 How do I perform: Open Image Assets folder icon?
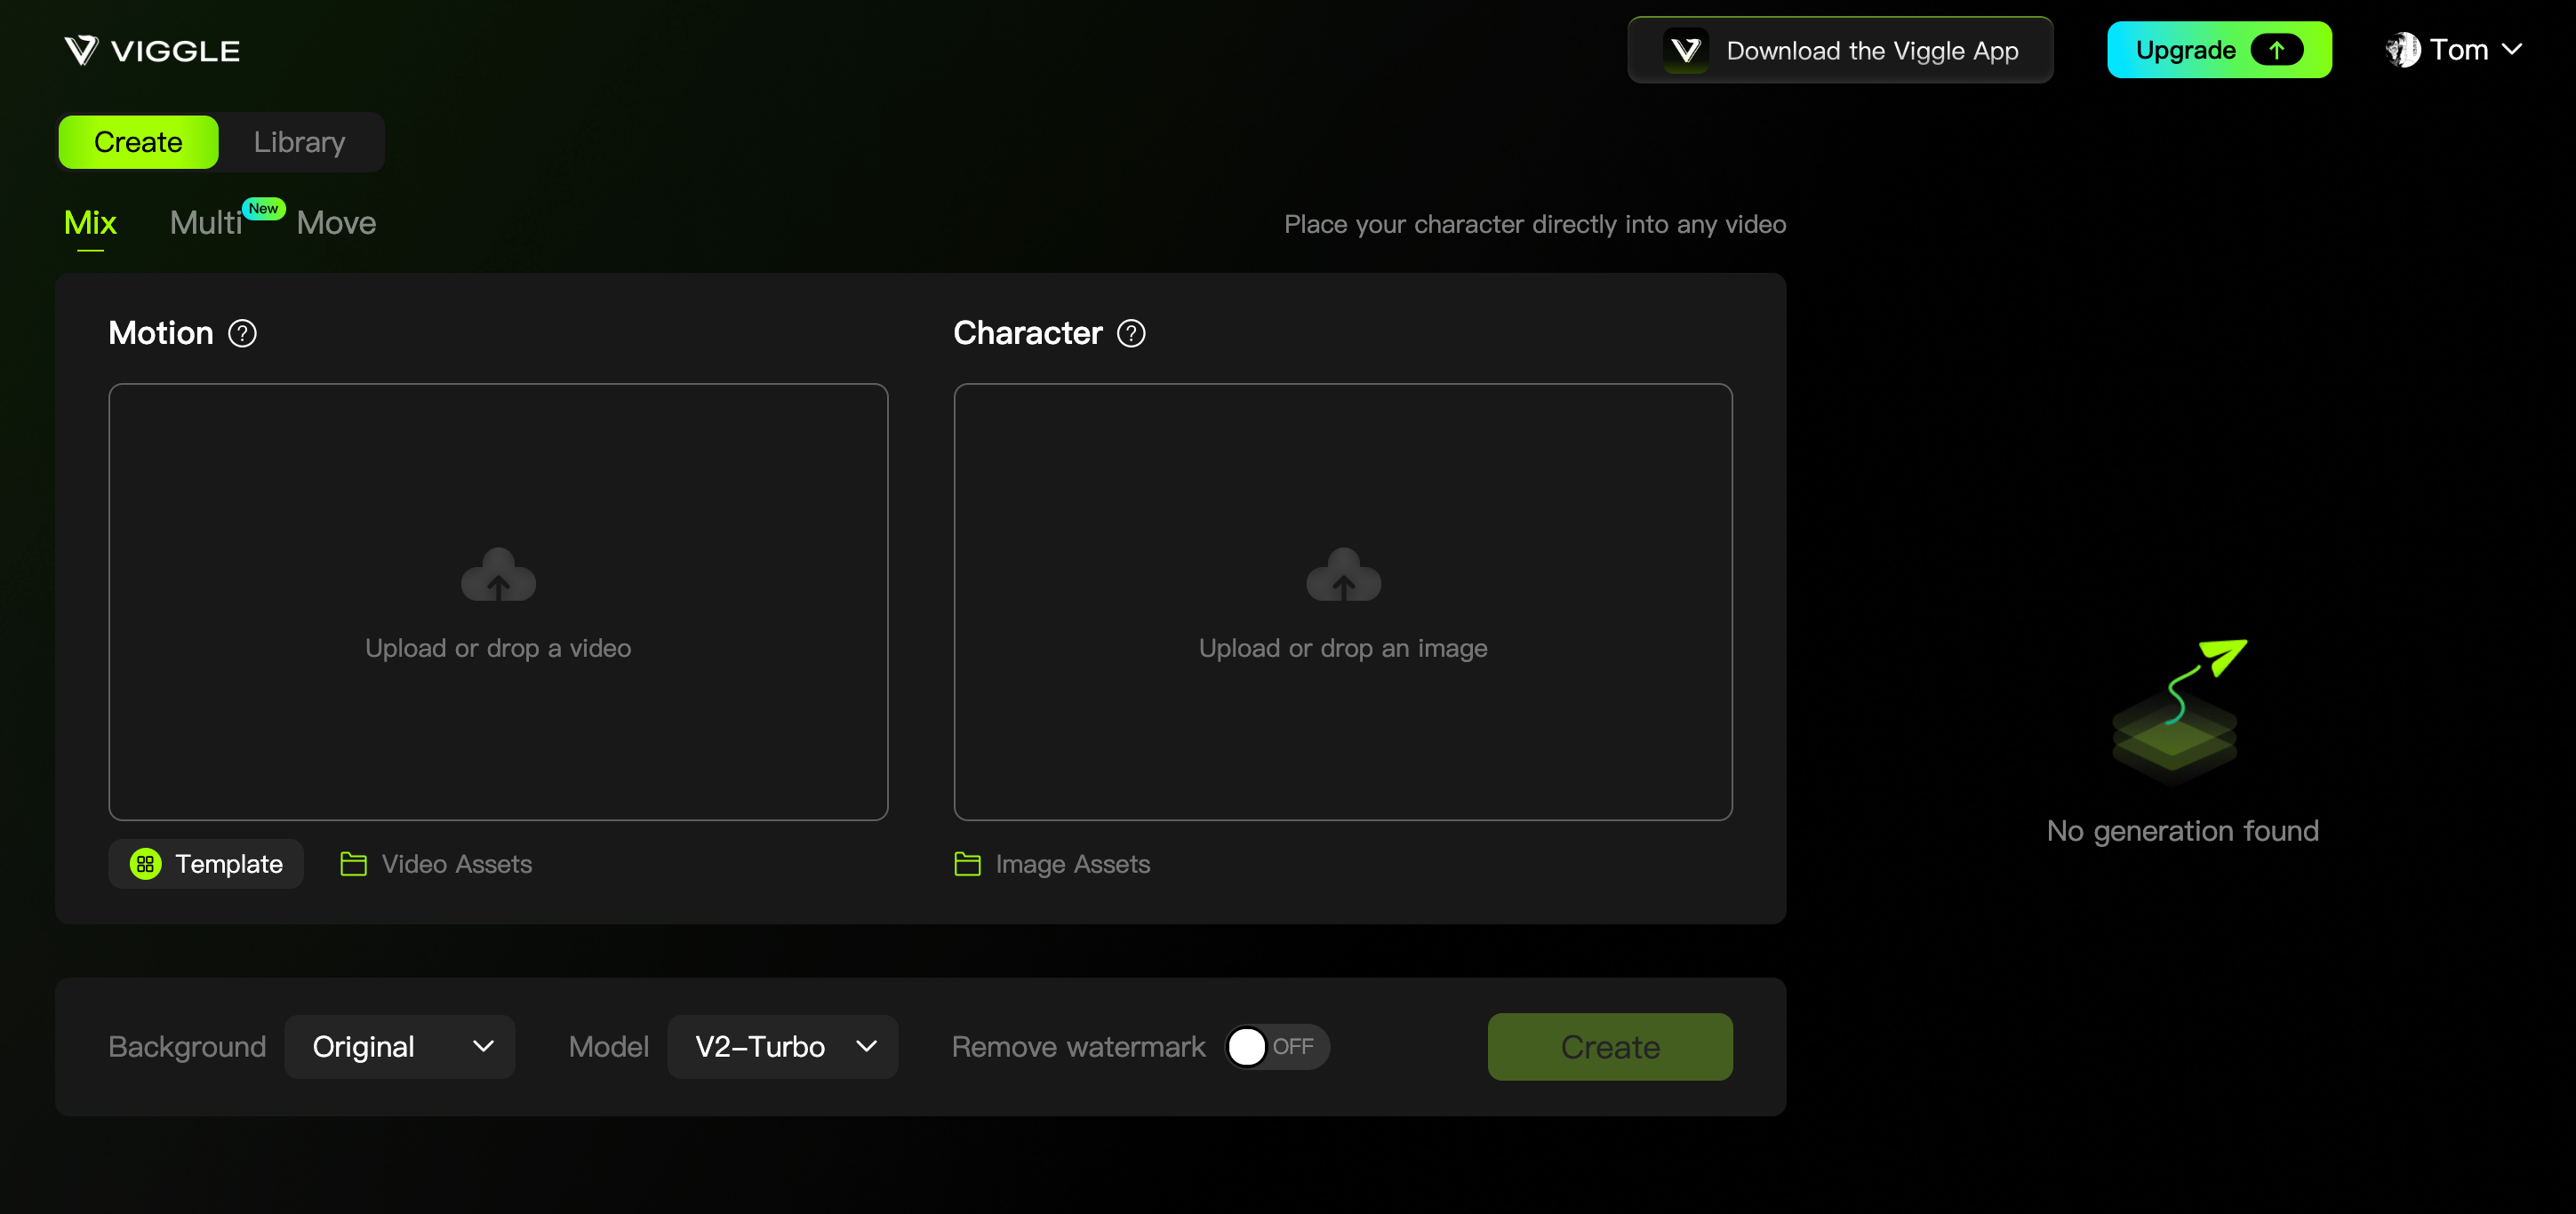(966, 864)
